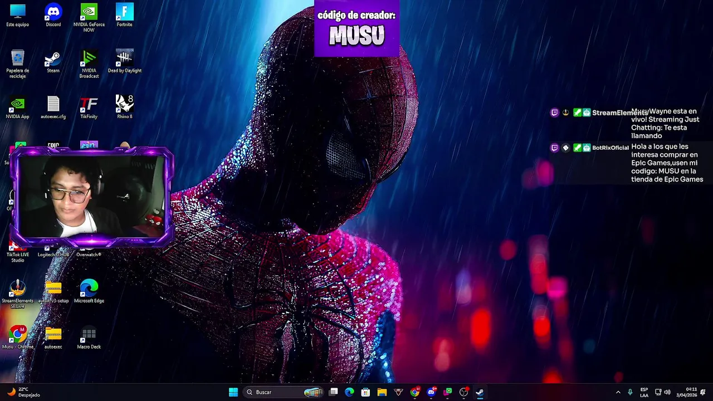The image size is (713, 401).
Task: Open the volume speaker tray icon
Action: [x=667, y=392]
